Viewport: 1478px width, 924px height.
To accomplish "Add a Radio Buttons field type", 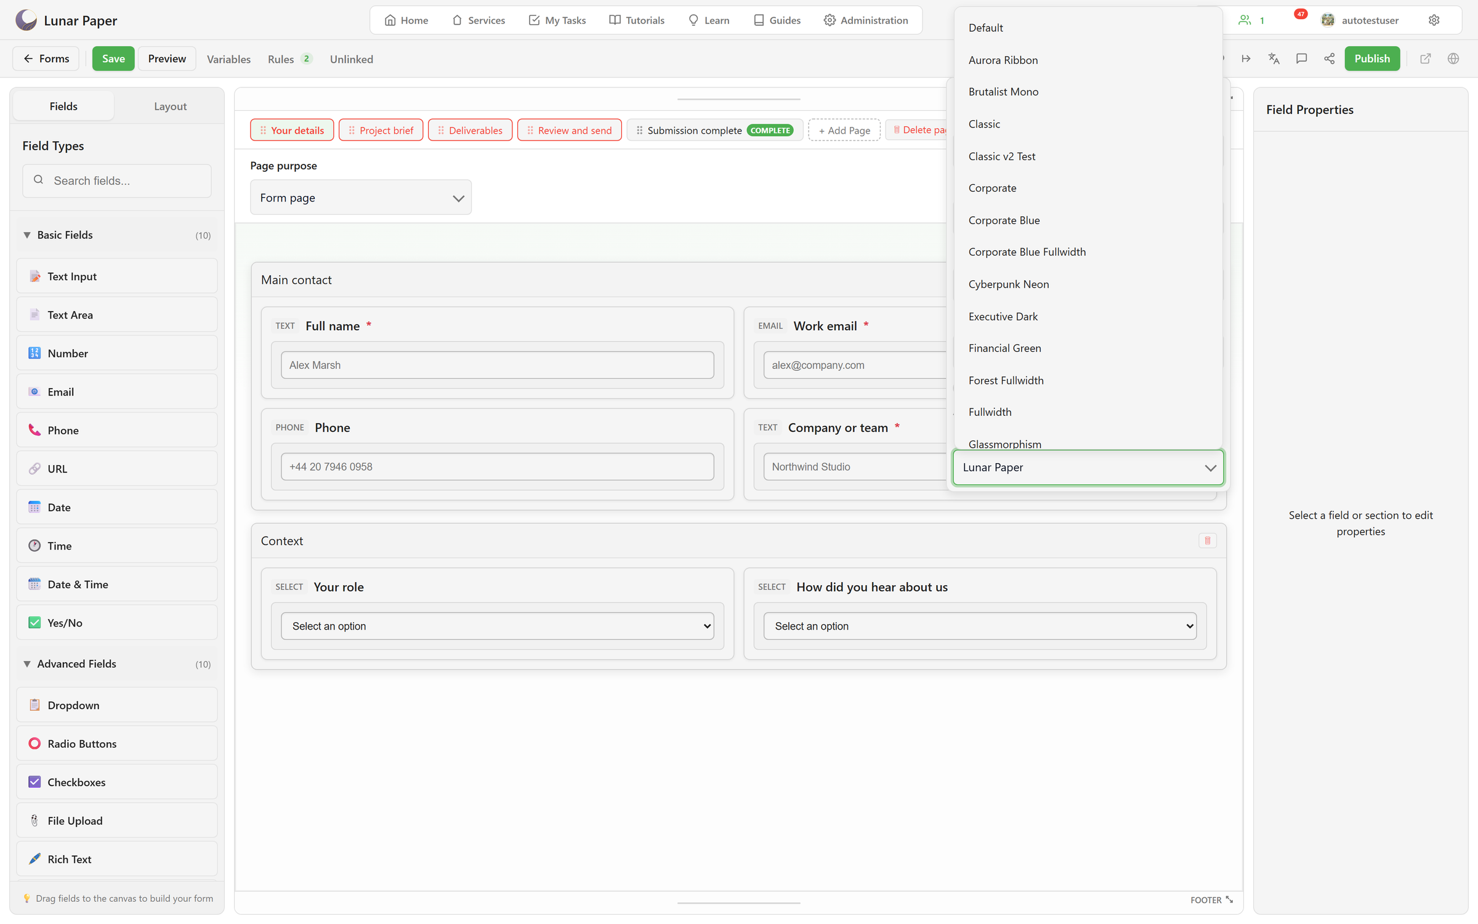I will pos(117,744).
